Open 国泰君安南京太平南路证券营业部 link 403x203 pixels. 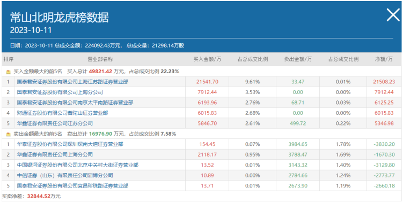(75, 103)
